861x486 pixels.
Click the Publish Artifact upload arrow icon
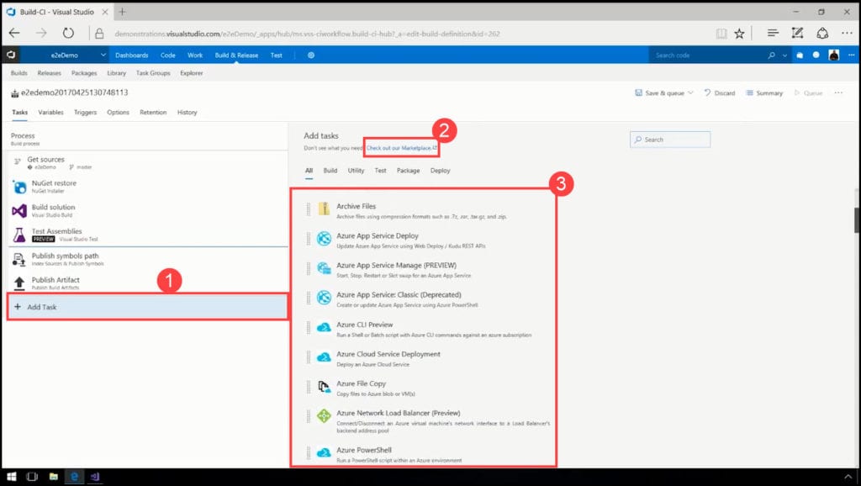click(x=19, y=283)
